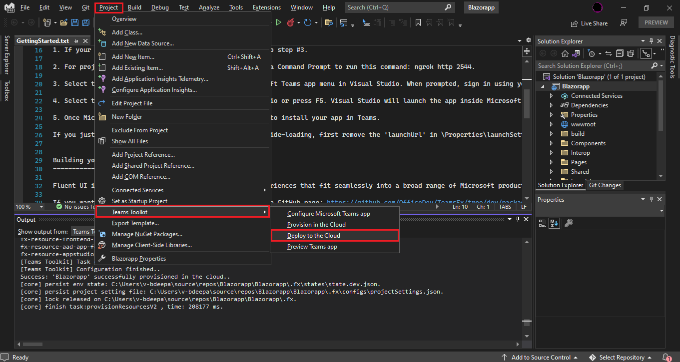Image resolution: width=680 pixels, height=362 pixels.
Task: Click Select Repository in status bar
Action: coord(621,357)
